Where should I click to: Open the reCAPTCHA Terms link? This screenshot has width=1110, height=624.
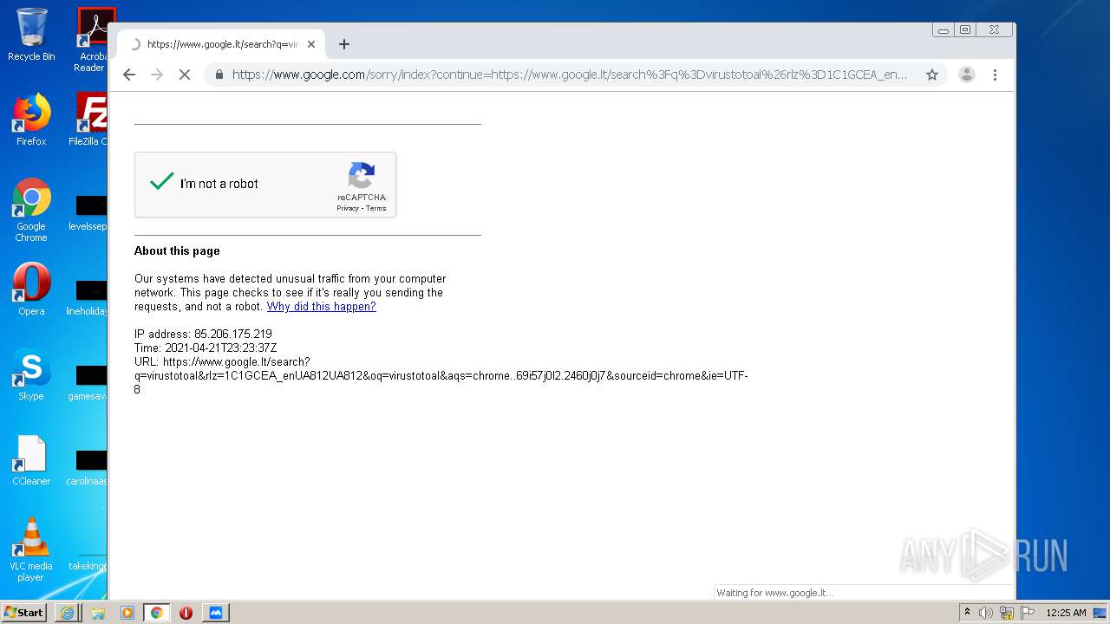(375, 208)
